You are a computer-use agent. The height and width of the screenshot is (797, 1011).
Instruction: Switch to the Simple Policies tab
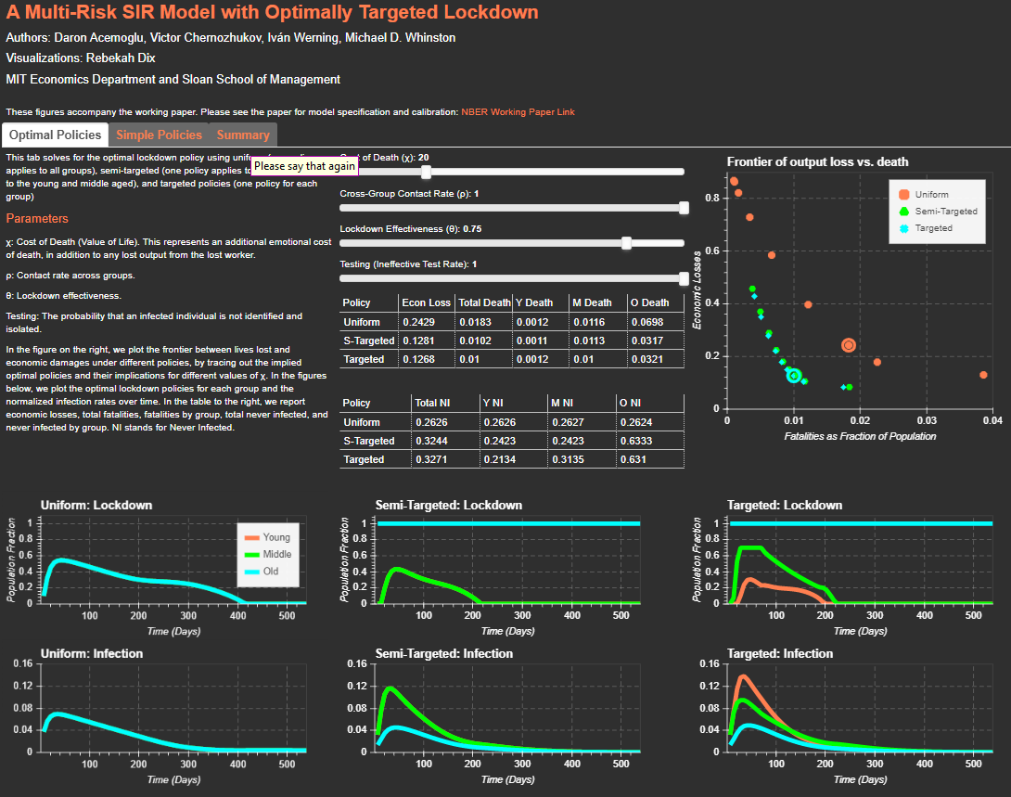(159, 135)
